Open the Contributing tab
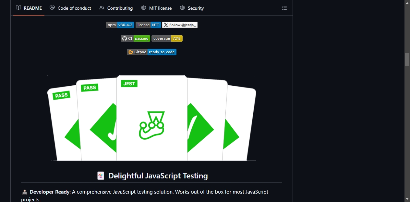Viewport: 410px width, 202px height. point(116,8)
